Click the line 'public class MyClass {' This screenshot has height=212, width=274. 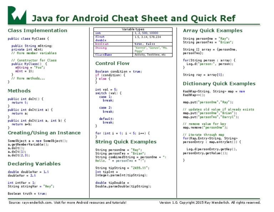click(28, 39)
